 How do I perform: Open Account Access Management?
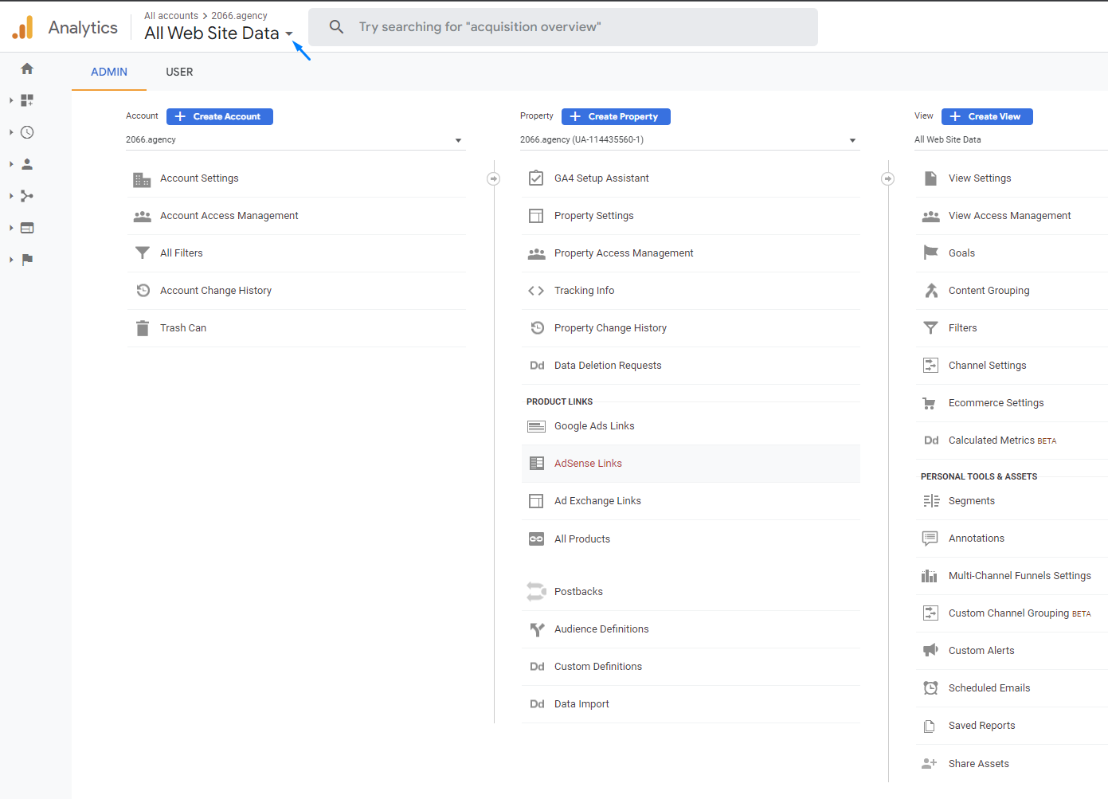296,216
